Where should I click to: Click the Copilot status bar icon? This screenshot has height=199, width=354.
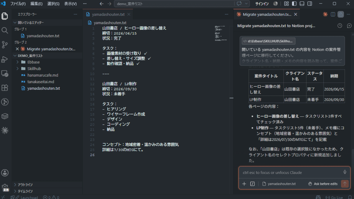pos(318,197)
